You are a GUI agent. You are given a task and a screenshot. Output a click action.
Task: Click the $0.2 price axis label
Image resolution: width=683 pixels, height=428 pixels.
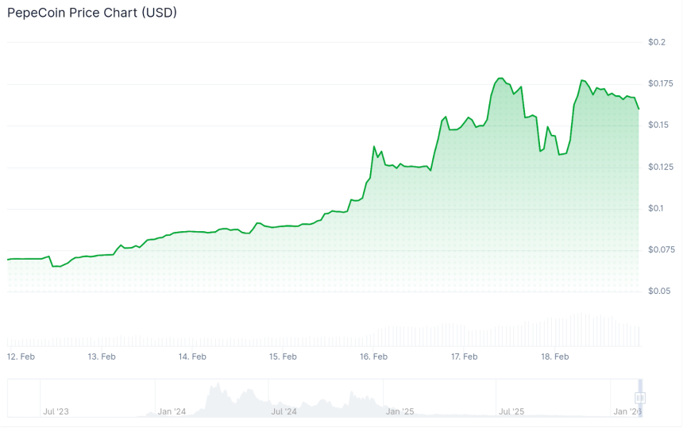tap(657, 42)
